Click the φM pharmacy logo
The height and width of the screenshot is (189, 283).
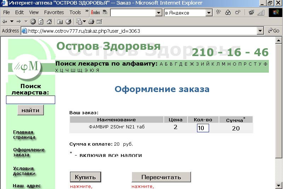27,67
